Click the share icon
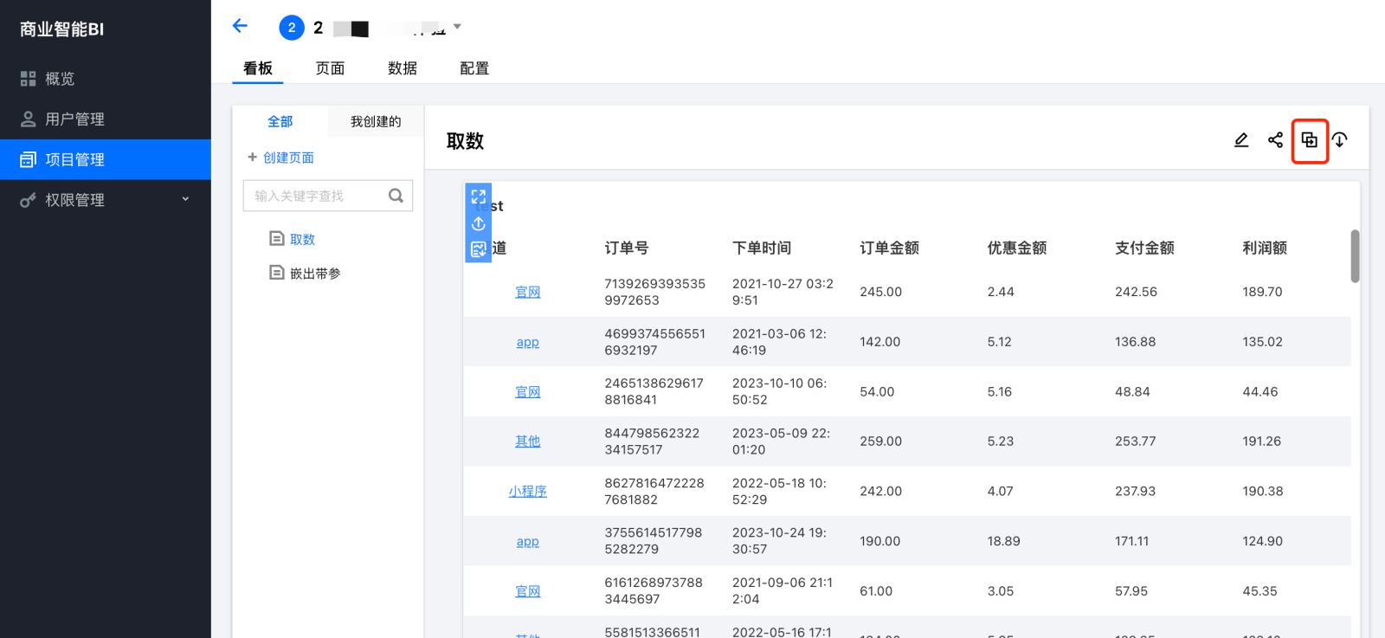The width and height of the screenshot is (1385, 638). pyautogui.click(x=1275, y=140)
